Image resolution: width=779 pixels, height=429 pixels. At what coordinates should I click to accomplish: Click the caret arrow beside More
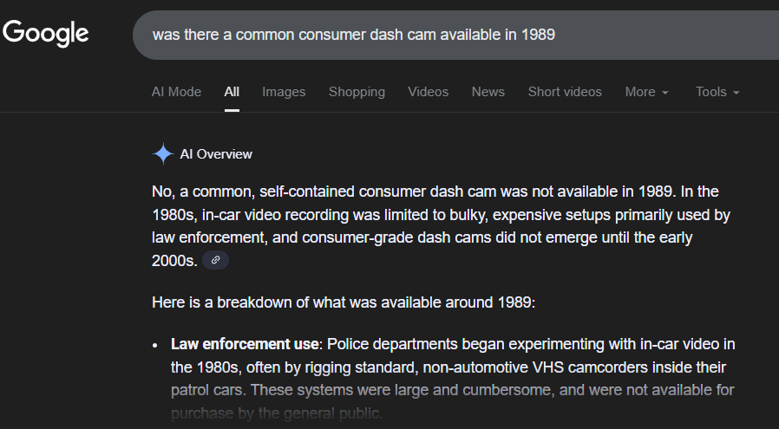pos(665,93)
